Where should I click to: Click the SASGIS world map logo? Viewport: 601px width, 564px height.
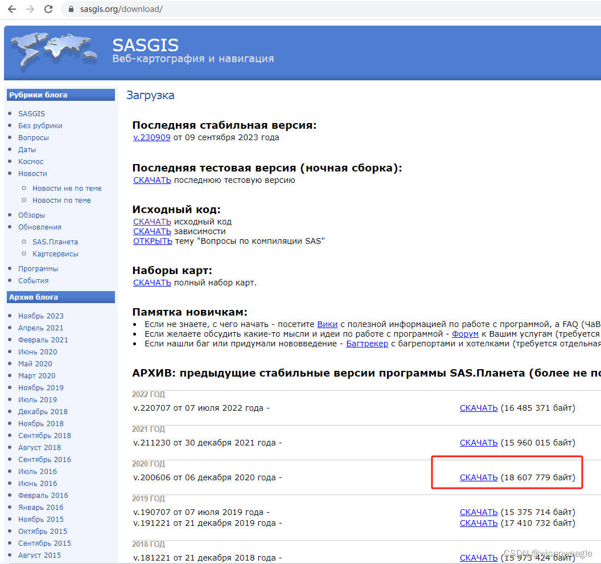point(53,51)
